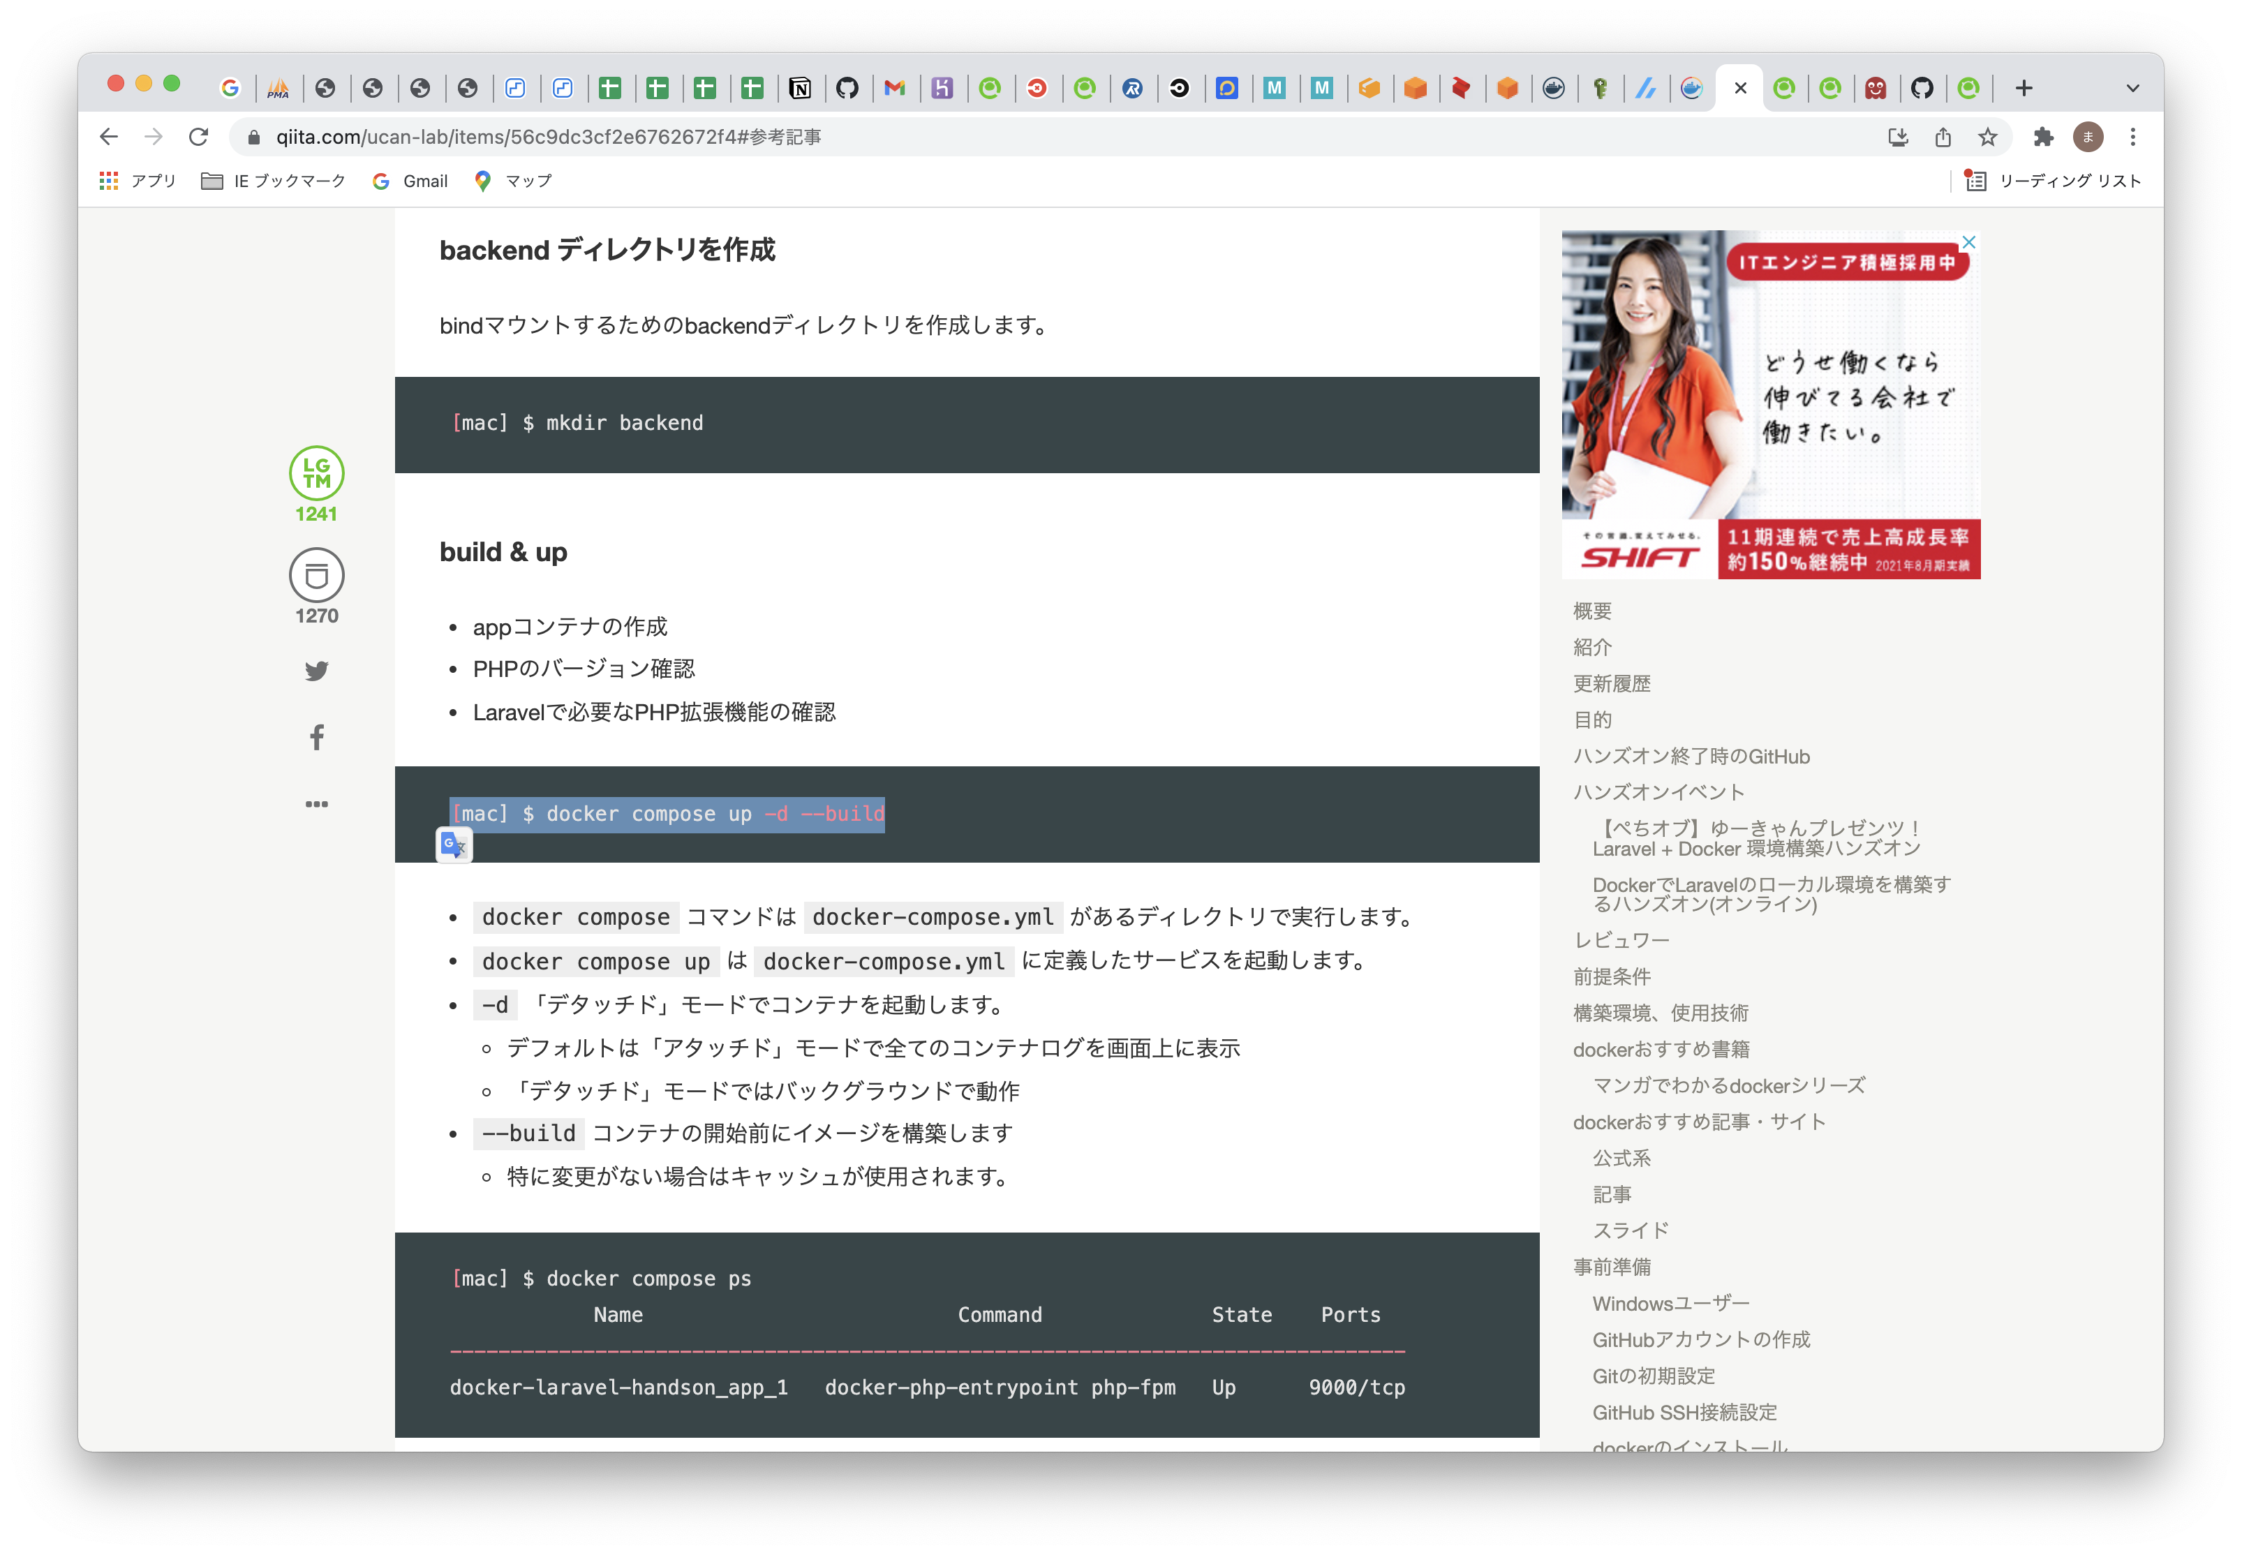Open Google Translate popup on the code block

tap(453, 845)
